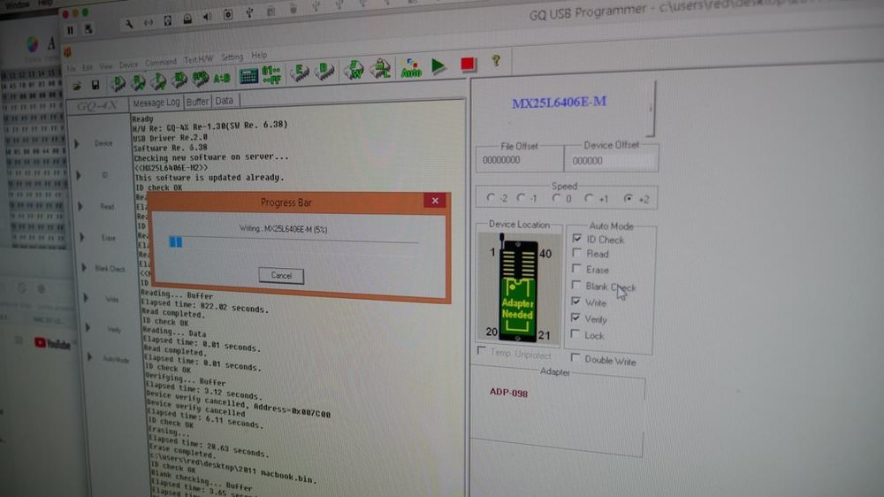Click the save floppy disk icon
The height and width of the screenshot is (497, 884).
click(x=95, y=85)
